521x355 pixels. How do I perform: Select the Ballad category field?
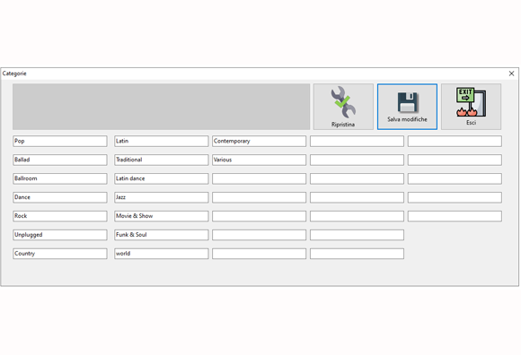[x=60, y=160]
